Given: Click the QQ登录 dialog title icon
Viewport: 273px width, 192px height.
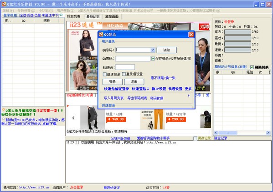Looking at the screenshot, I should [101, 35].
